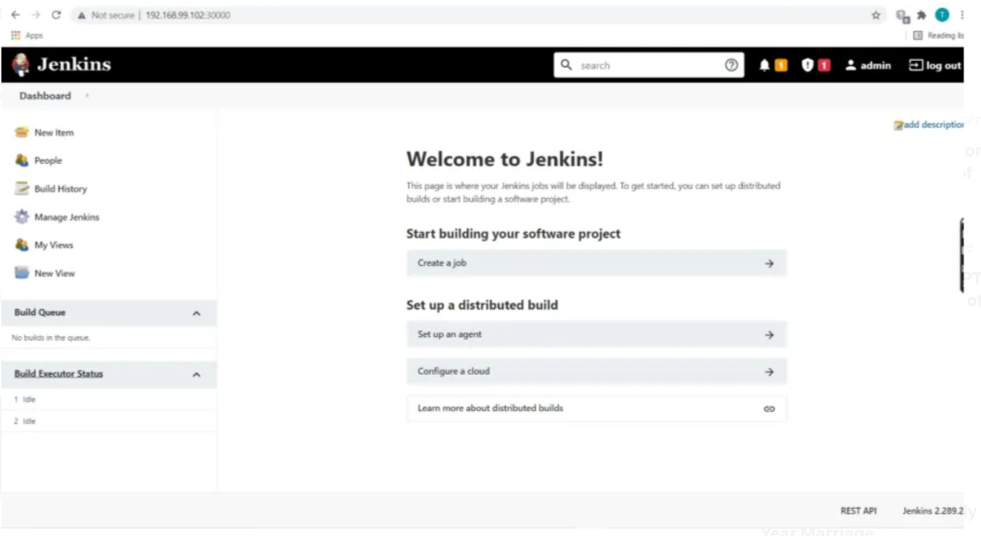The image size is (981, 536).
Task: Open security warnings shield icon
Action: tap(807, 65)
